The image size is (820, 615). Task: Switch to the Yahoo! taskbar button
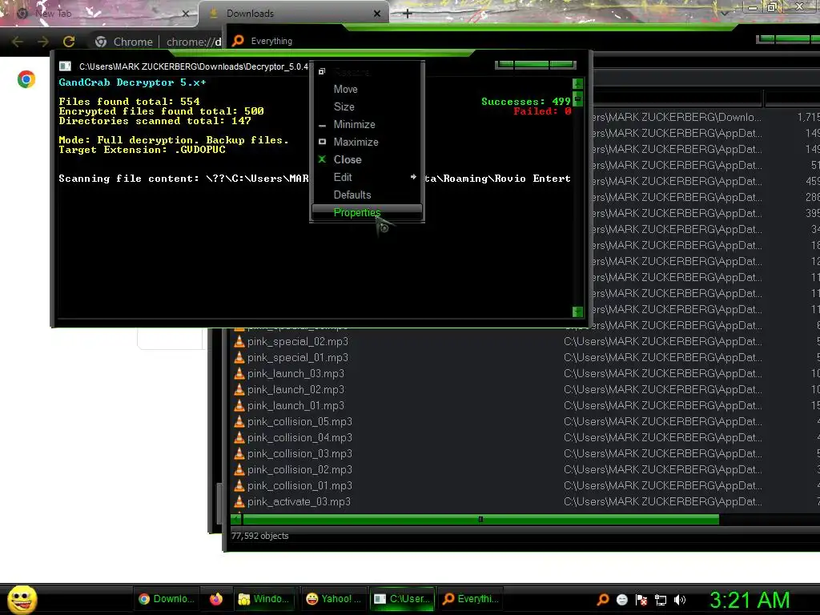[334, 599]
